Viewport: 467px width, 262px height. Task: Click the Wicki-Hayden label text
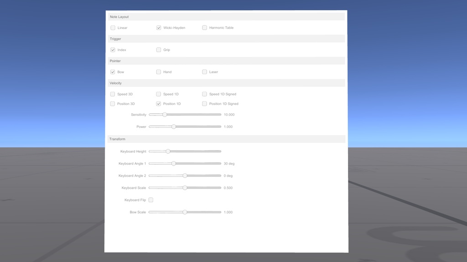(x=174, y=28)
